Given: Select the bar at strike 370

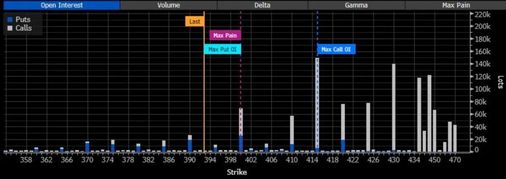Looking at the screenshot, I should pyautogui.click(x=87, y=146).
